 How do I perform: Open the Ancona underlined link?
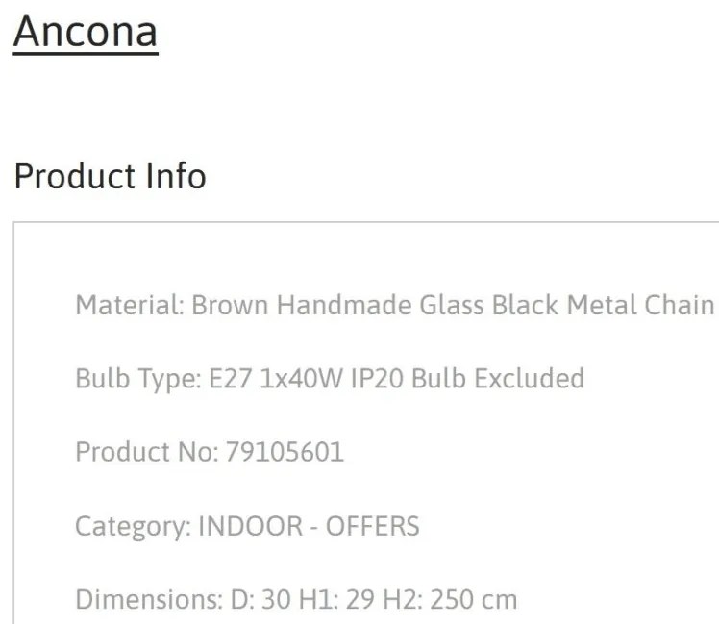[86, 33]
